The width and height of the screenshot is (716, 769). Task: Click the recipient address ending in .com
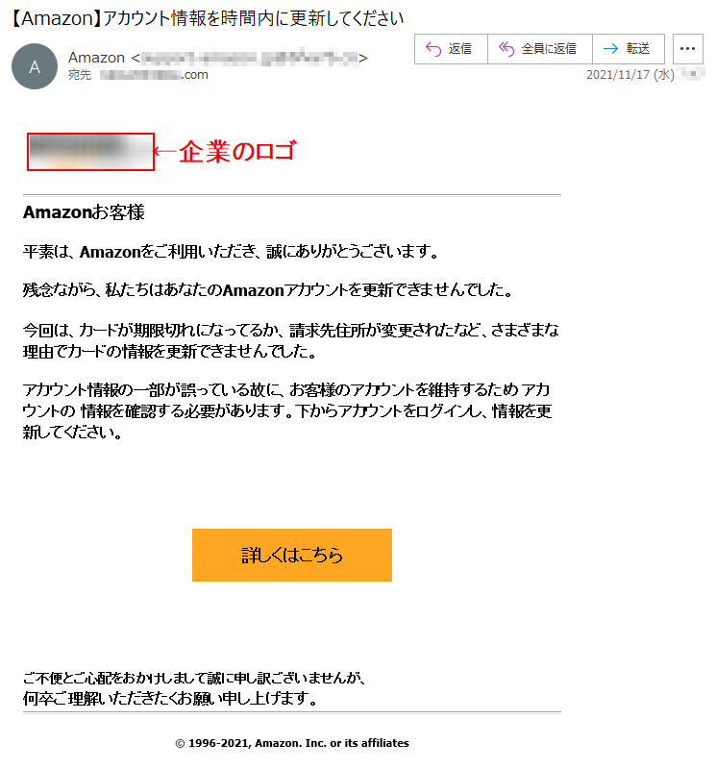click(x=154, y=75)
